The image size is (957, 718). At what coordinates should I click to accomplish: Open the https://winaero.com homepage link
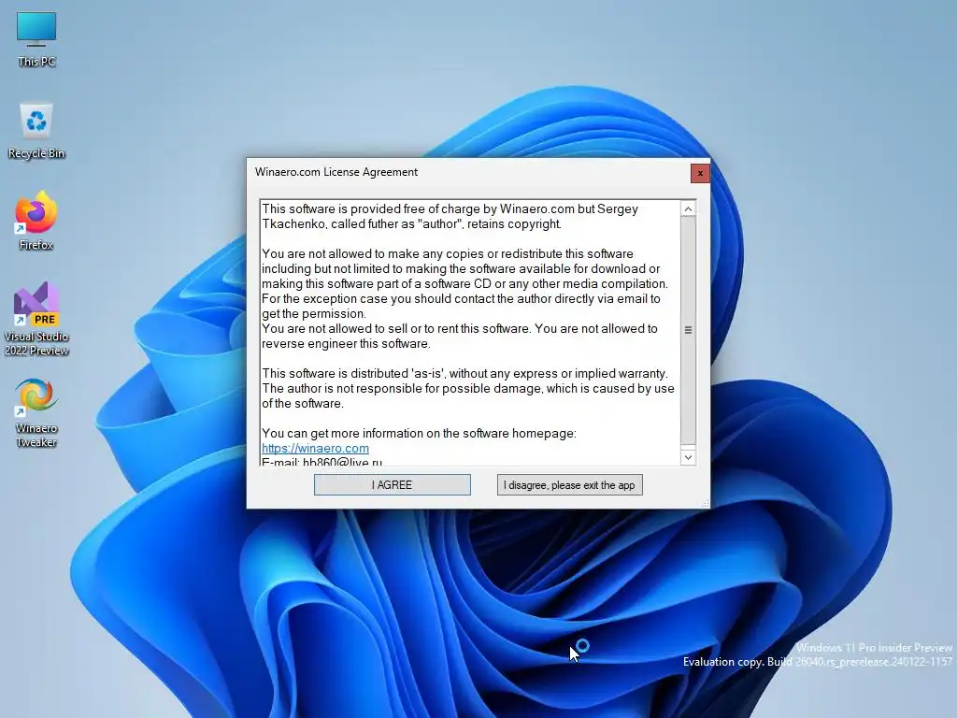pyautogui.click(x=315, y=448)
